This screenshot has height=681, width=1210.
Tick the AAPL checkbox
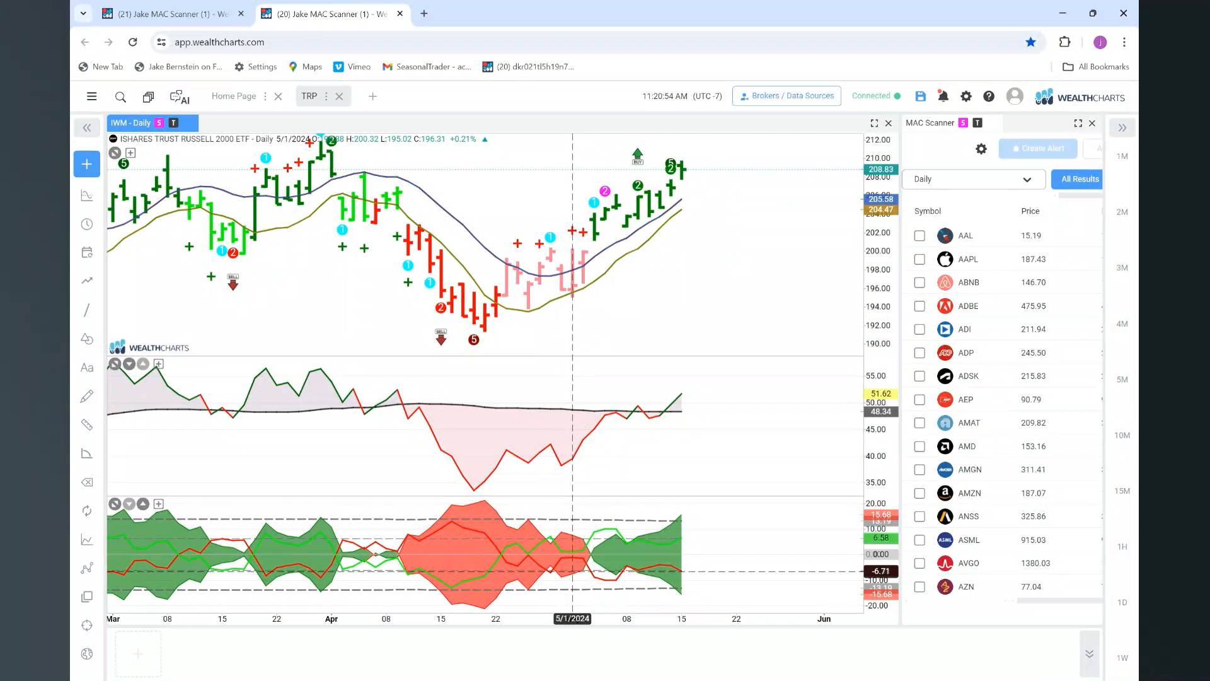point(919,259)
